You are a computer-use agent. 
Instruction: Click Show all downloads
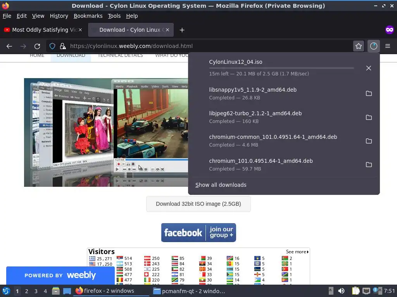[x=221, y=185]
